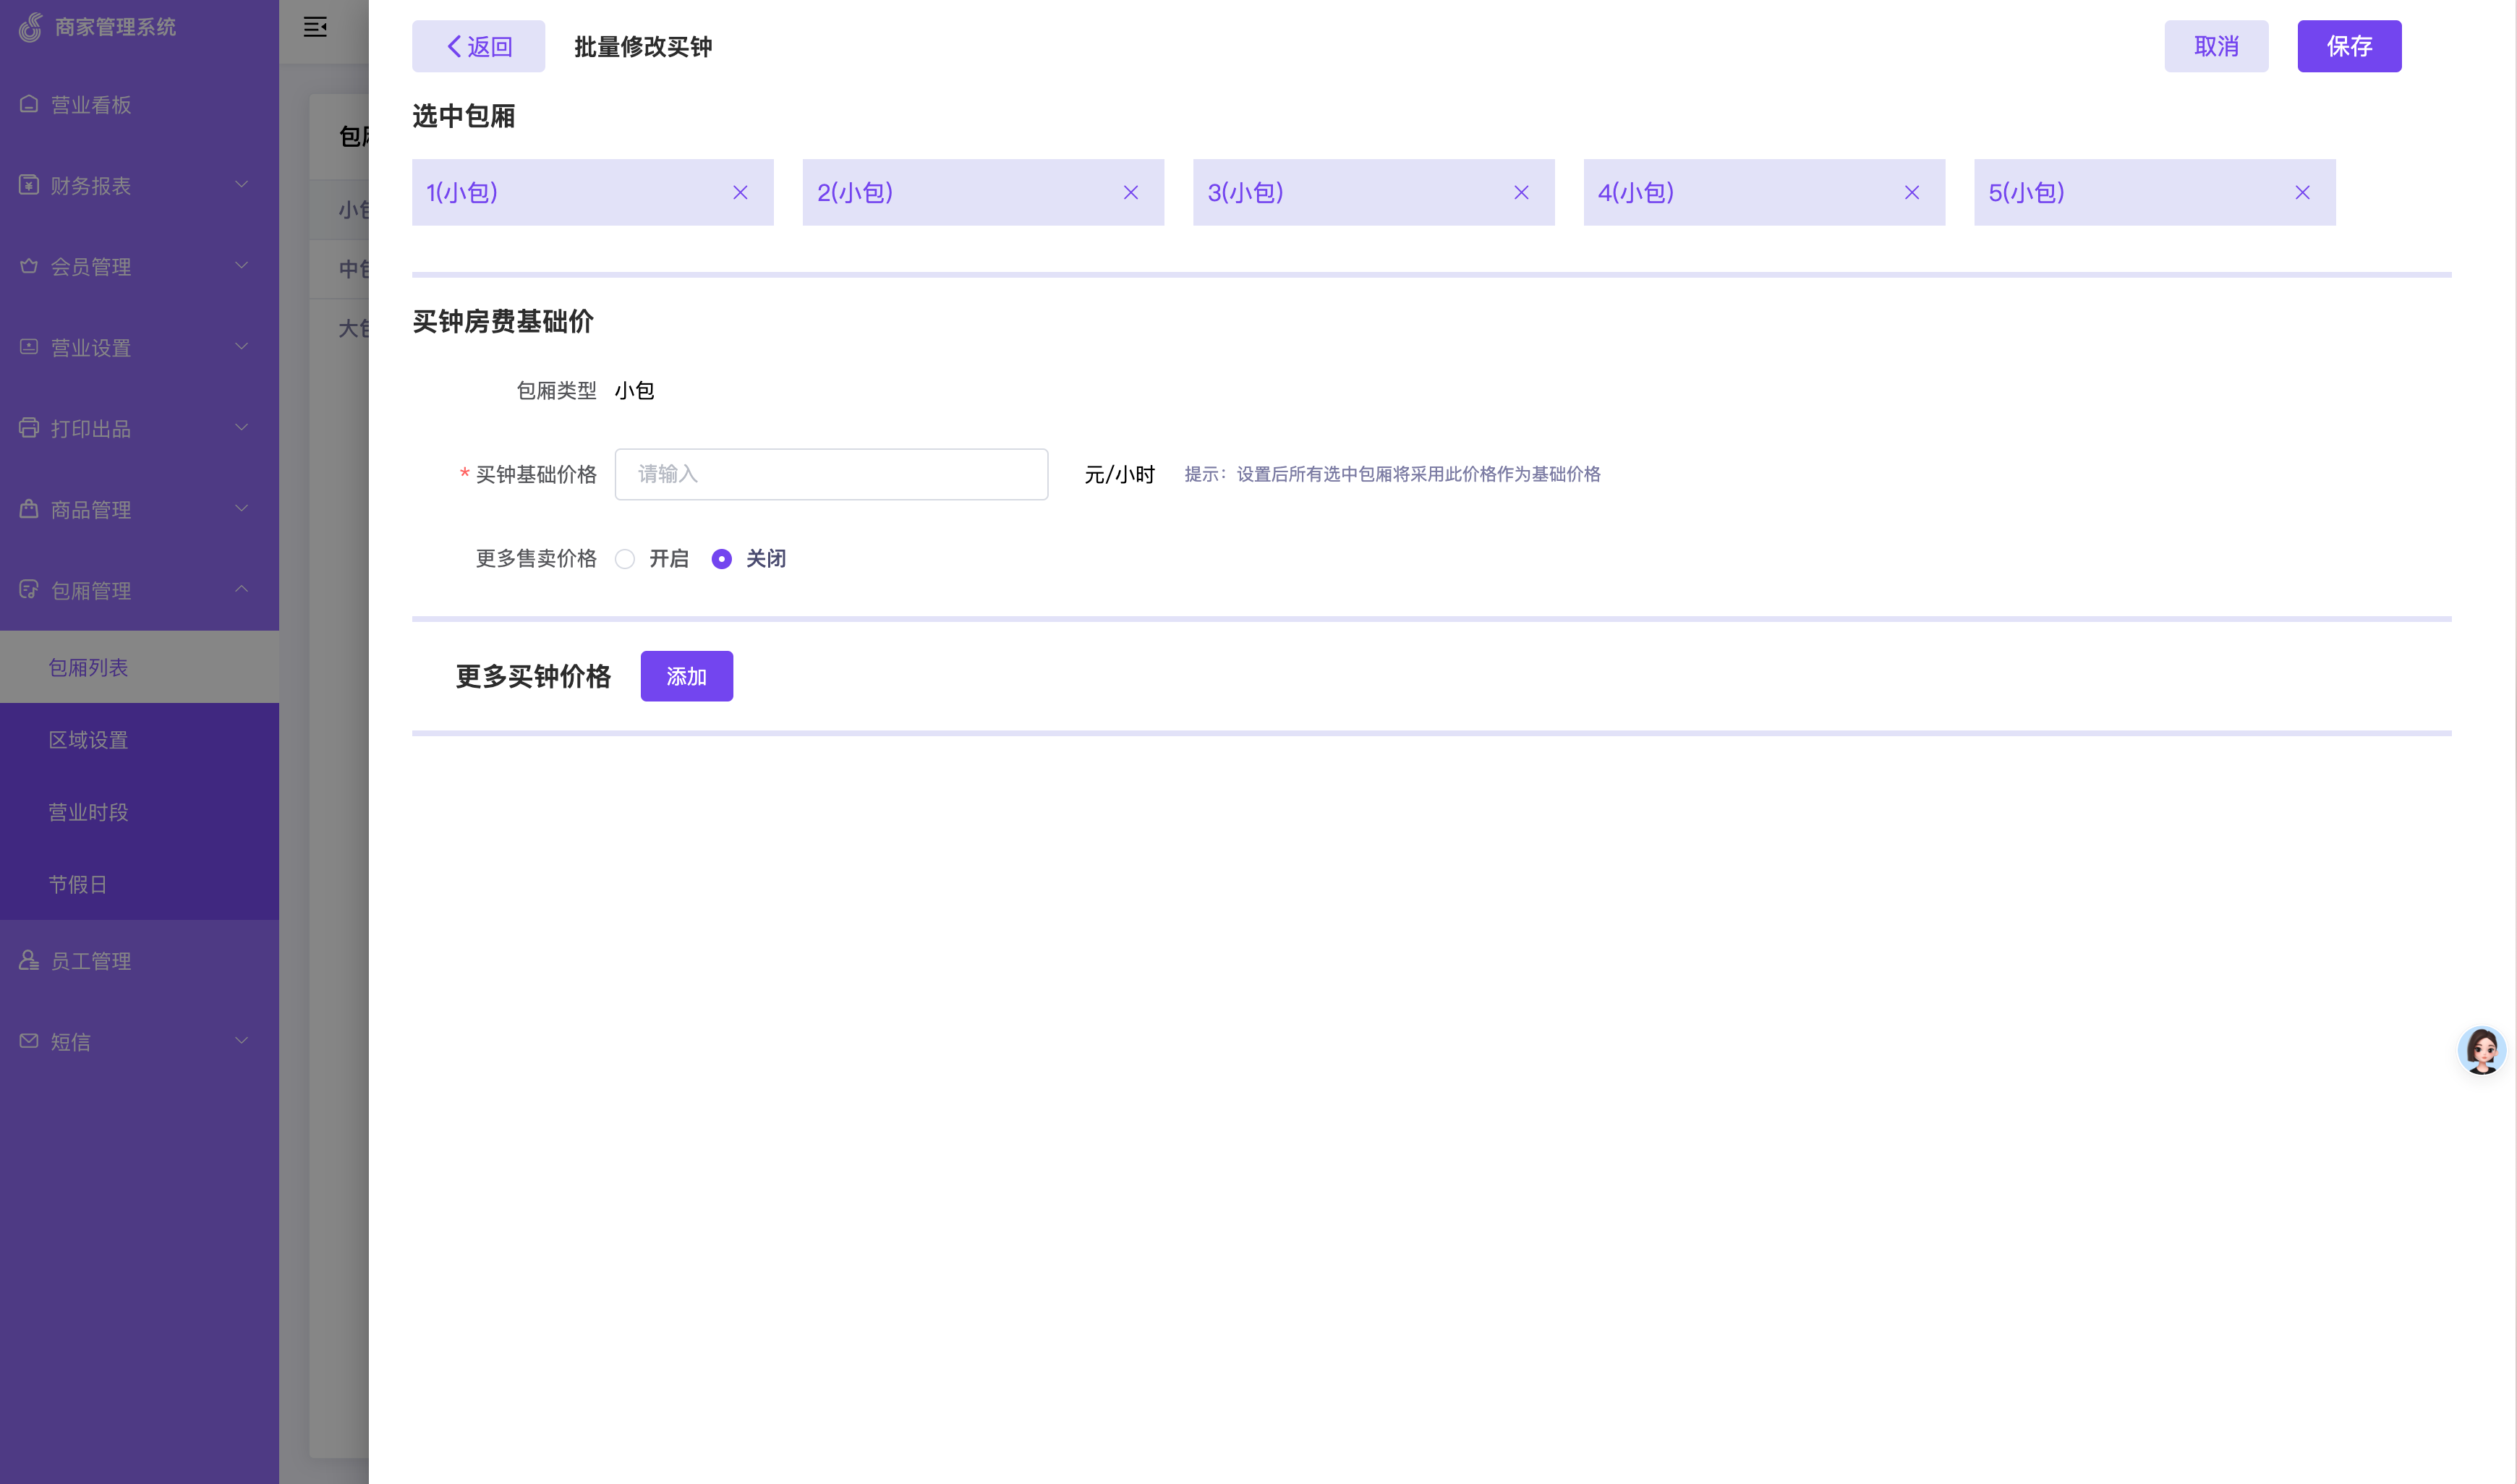The image size is (2517, 1484).
Task: Click the 买钟房费基础价 section heading
Action: click(x=503, y=321)
